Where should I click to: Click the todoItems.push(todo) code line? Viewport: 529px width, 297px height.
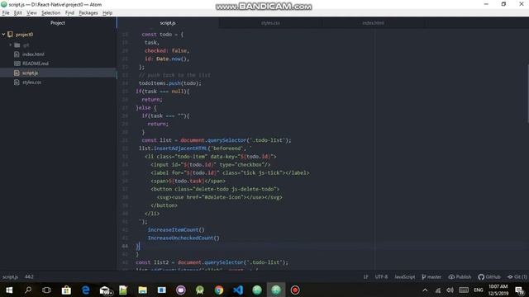[169, 83]
